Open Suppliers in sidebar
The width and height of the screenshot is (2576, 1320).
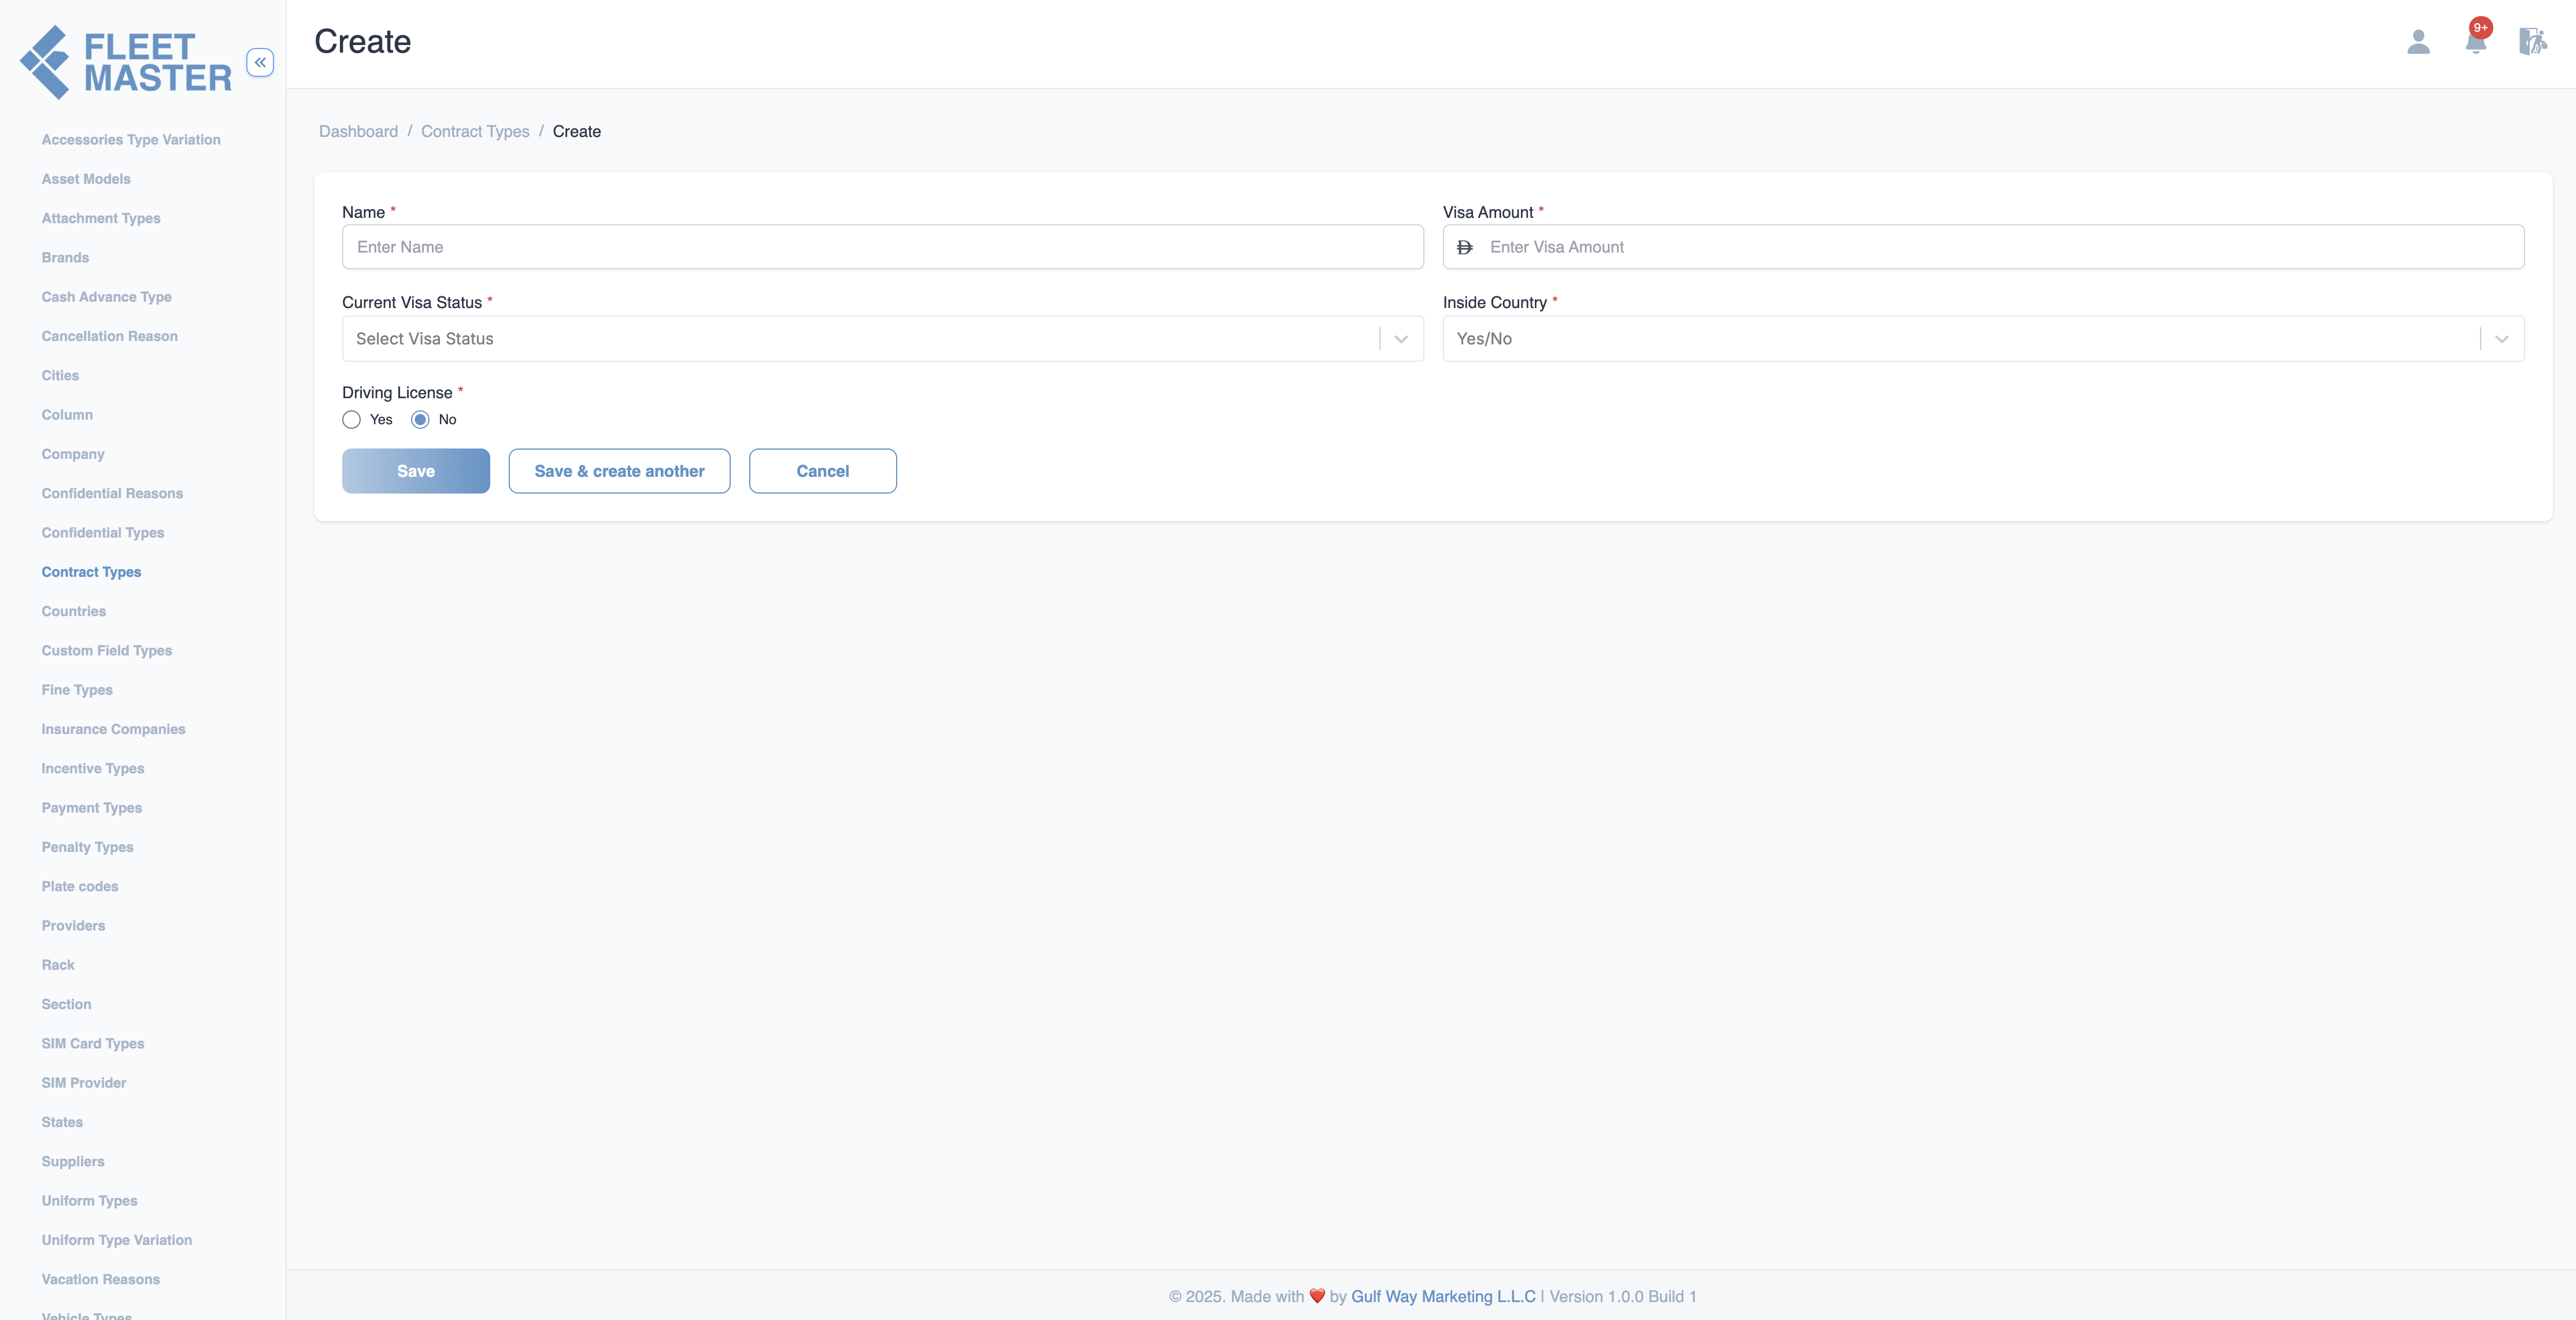click(x=73, y=1161)
